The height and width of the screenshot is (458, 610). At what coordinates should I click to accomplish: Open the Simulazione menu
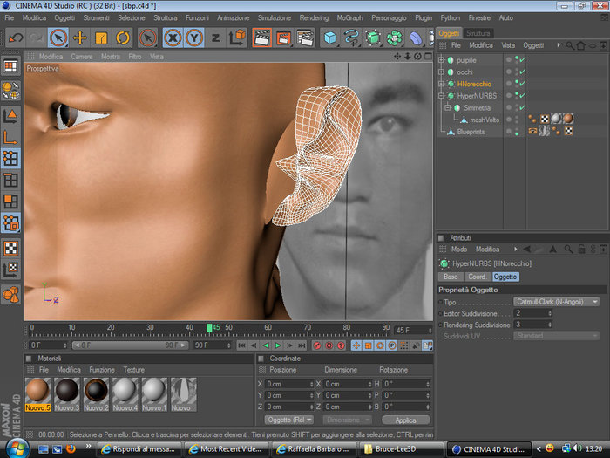pos(274,17)
